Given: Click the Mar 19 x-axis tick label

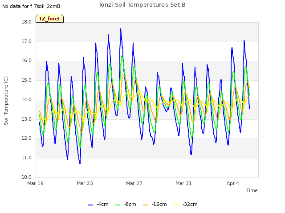Looking at the screenshot, I should coord(36,183).
